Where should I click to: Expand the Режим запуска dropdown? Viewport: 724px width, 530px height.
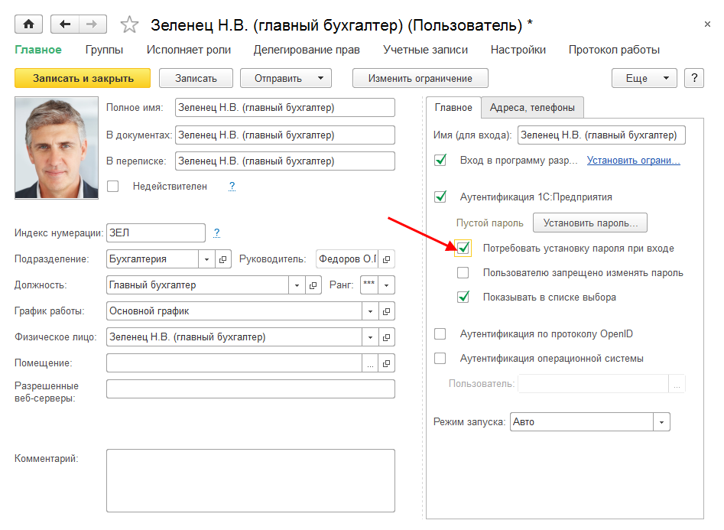[661, 421]
